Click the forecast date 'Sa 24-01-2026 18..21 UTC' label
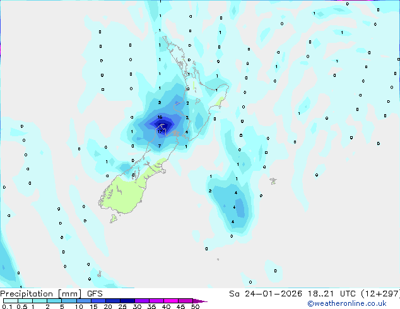Image resolution: width=400 pixels, height=309 pixels. click(x=292, y=294)
